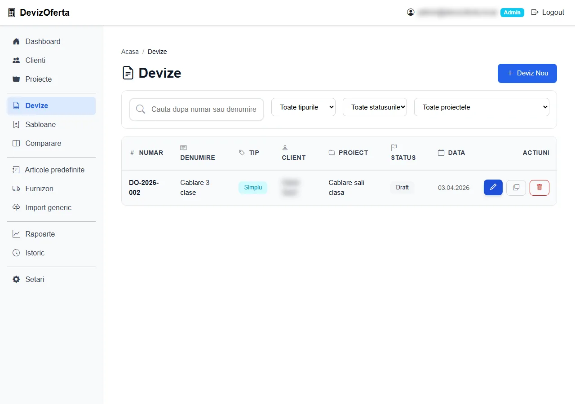Image resolution: width=575 pixels, height=404 pixels.
Task: Select Devize in sidebar
Action: [51, 105]
